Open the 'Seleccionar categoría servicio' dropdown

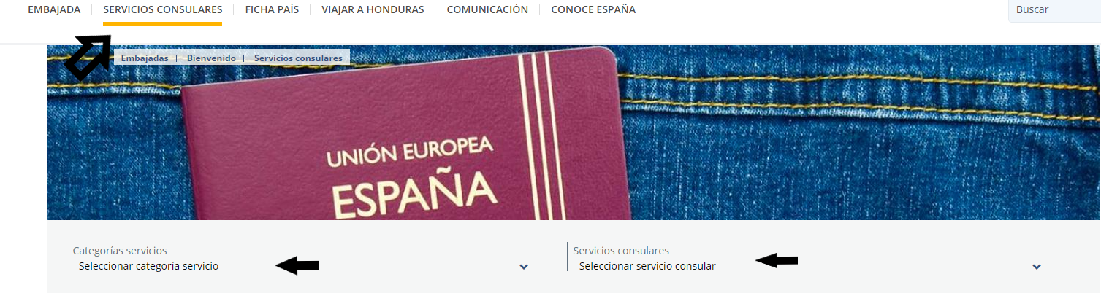[x=300, y=266]
